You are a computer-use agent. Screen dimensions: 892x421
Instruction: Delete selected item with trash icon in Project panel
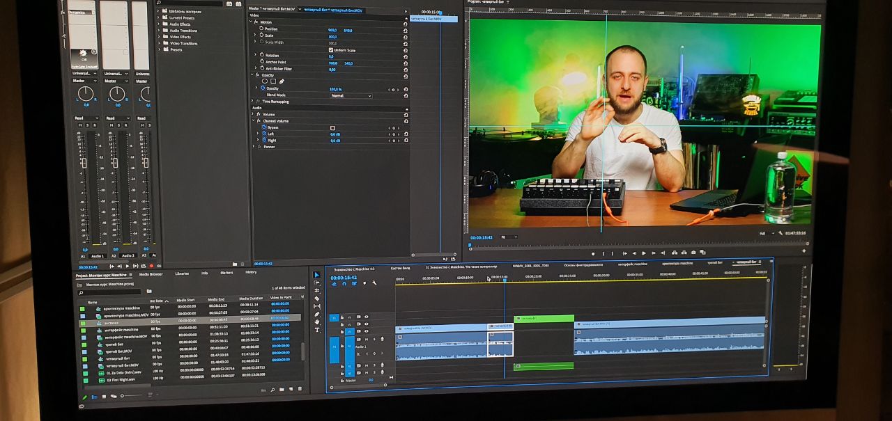click(300, 389)
